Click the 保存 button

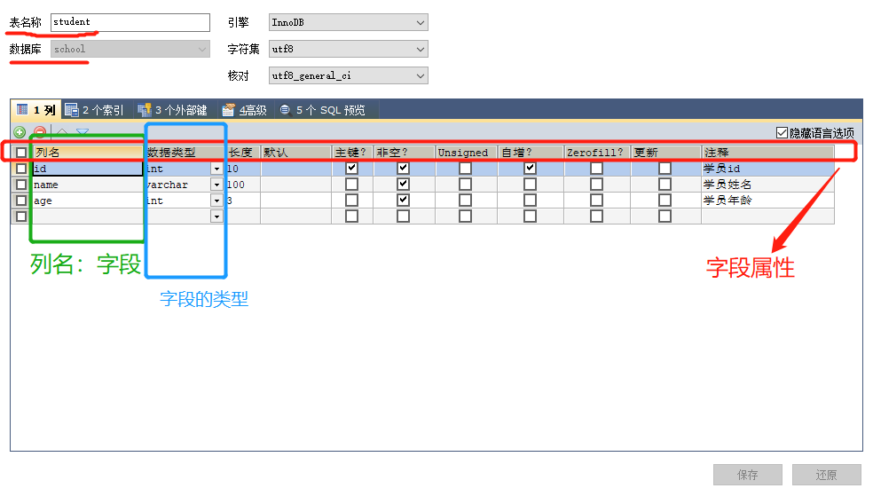click(x=748, y=475)
